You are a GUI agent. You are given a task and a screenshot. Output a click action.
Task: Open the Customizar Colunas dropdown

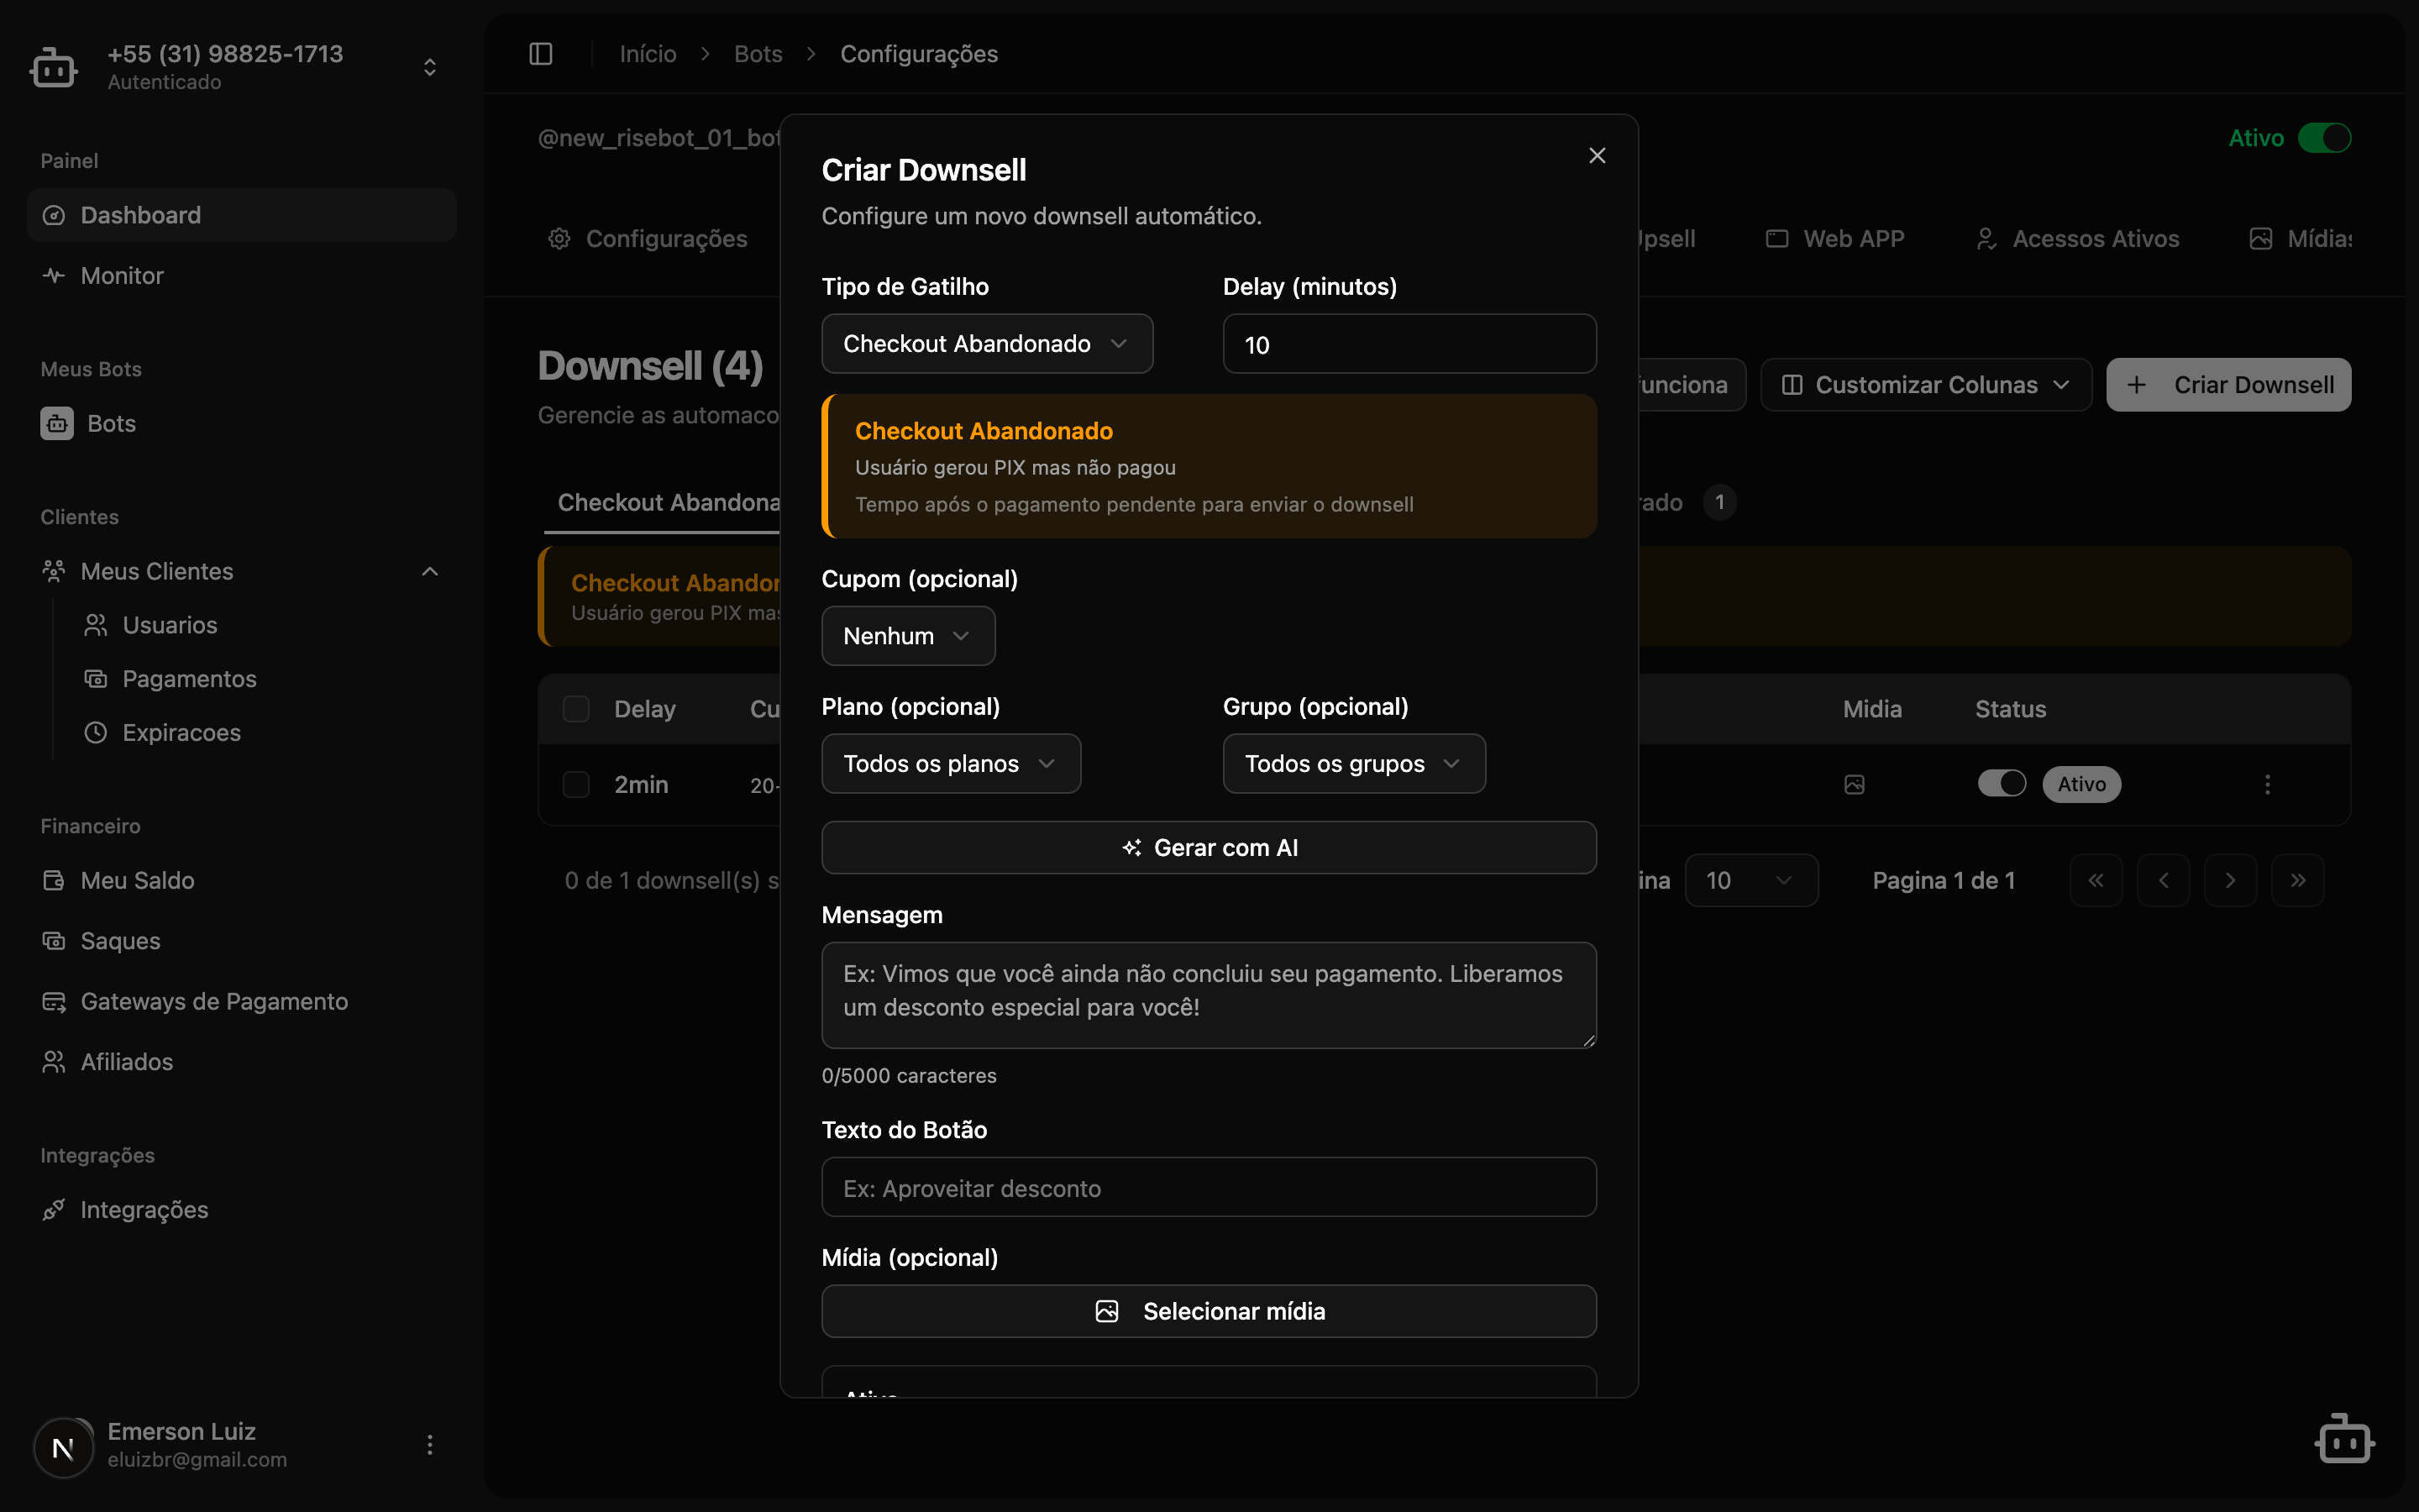click(1925, 385)
